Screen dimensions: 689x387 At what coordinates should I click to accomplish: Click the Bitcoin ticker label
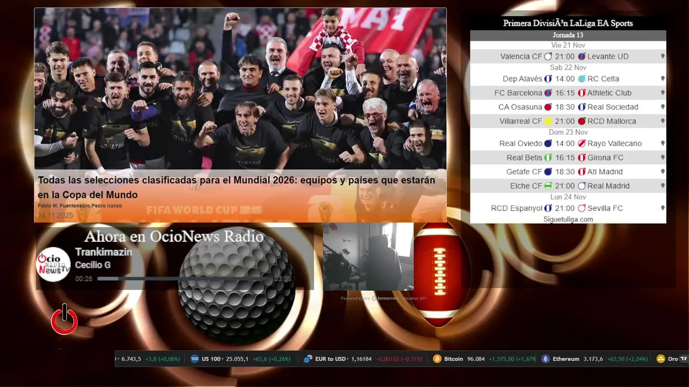click(453, 359)
